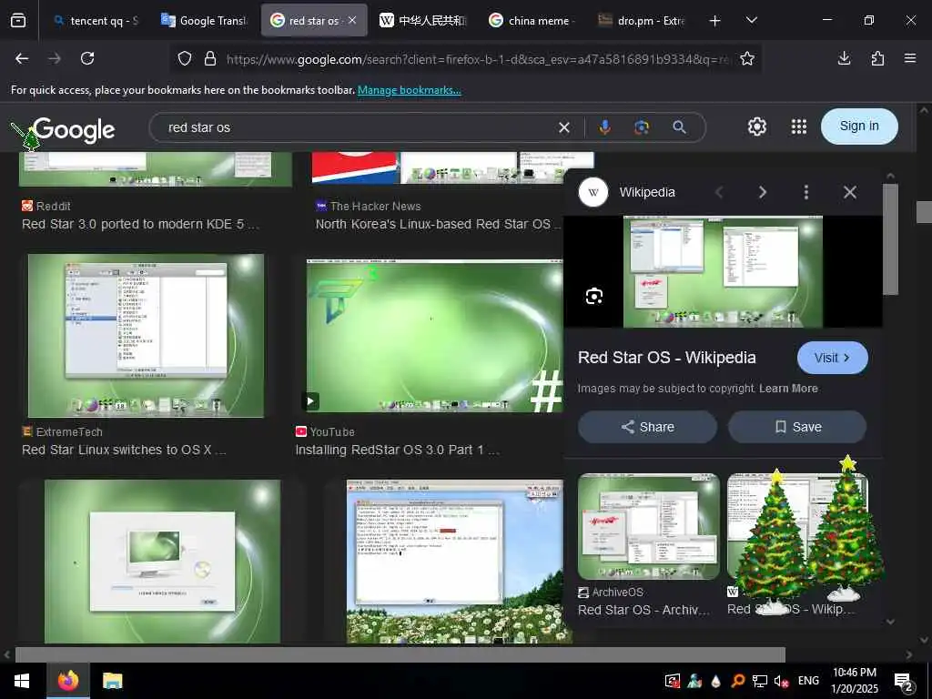Search by image with Google Lens
Screen dimensions: 932x699
[642, 127]
